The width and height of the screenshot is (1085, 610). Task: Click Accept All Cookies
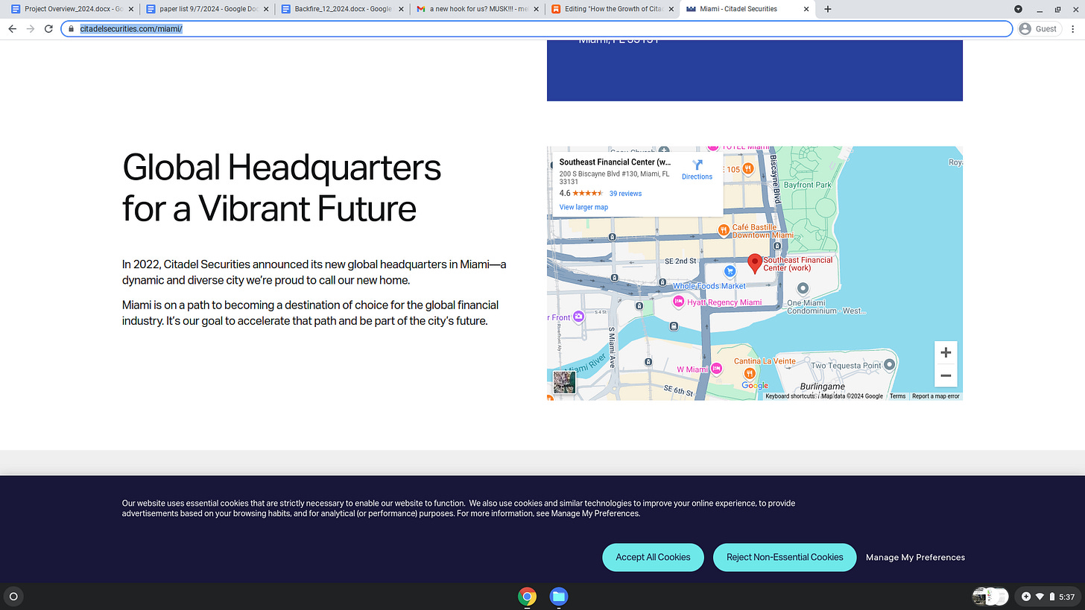coord(653,557)
